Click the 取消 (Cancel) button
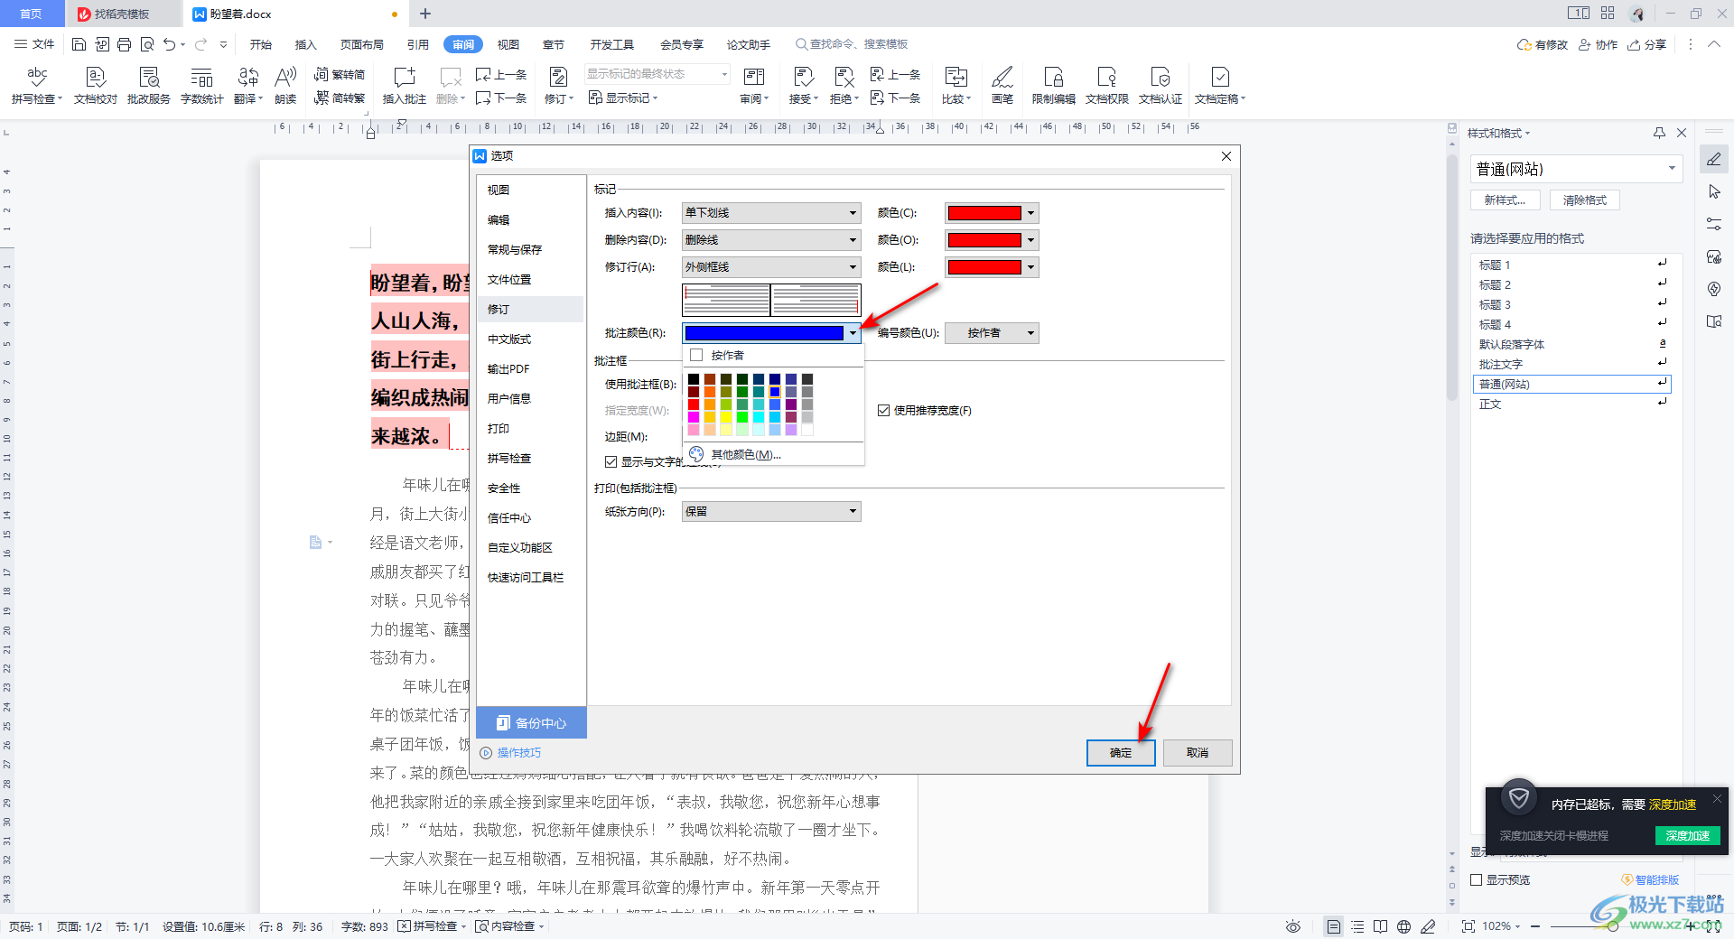Image resolution: width=1734 pixels, height=939 pixels. 1198,753
